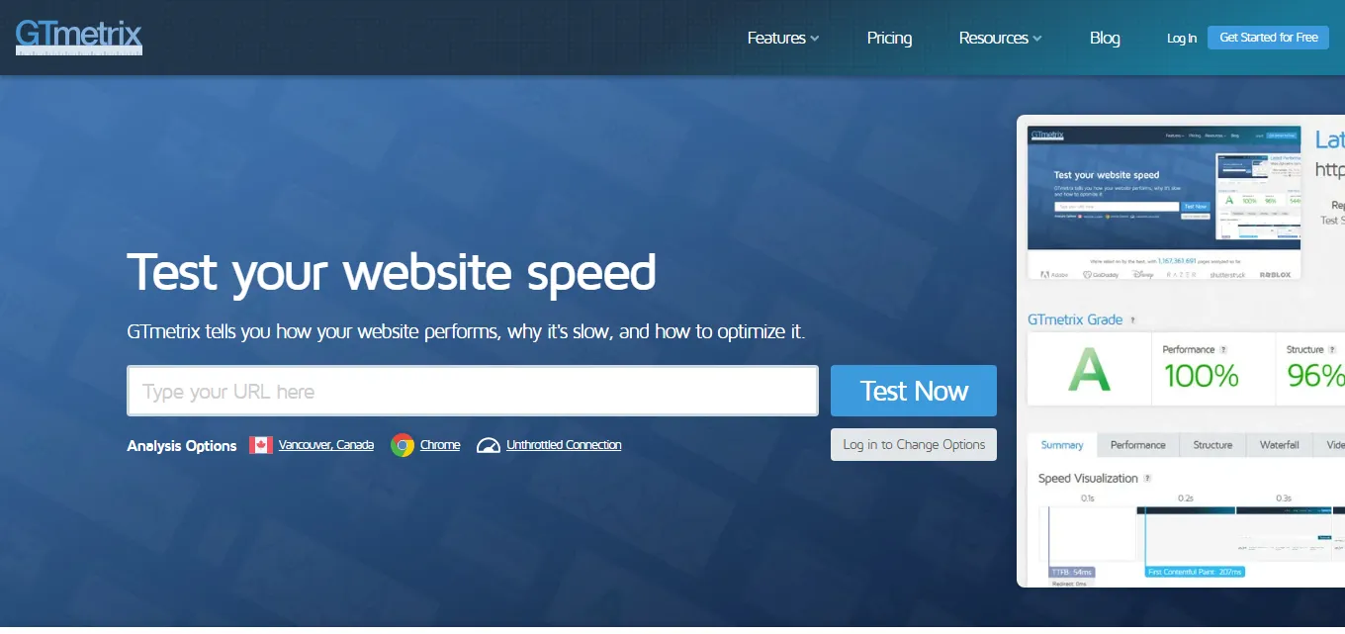Open the Blog page
1345x634 pixels.
click(1105, 38)
